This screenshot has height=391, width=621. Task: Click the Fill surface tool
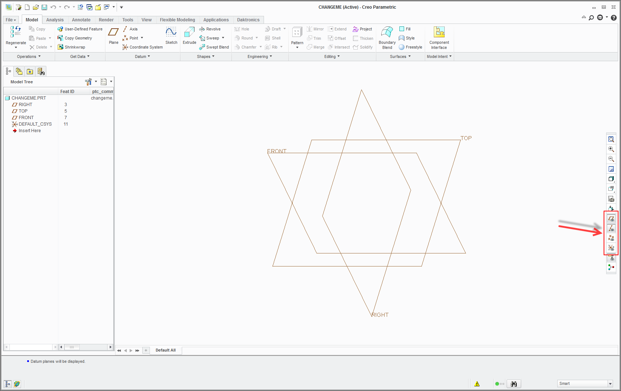(405, 29)
